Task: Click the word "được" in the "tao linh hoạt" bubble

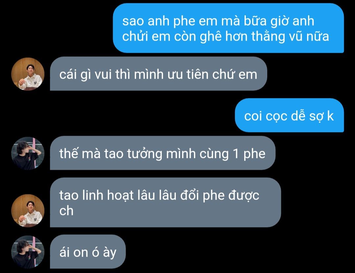Action: (244, 196)
